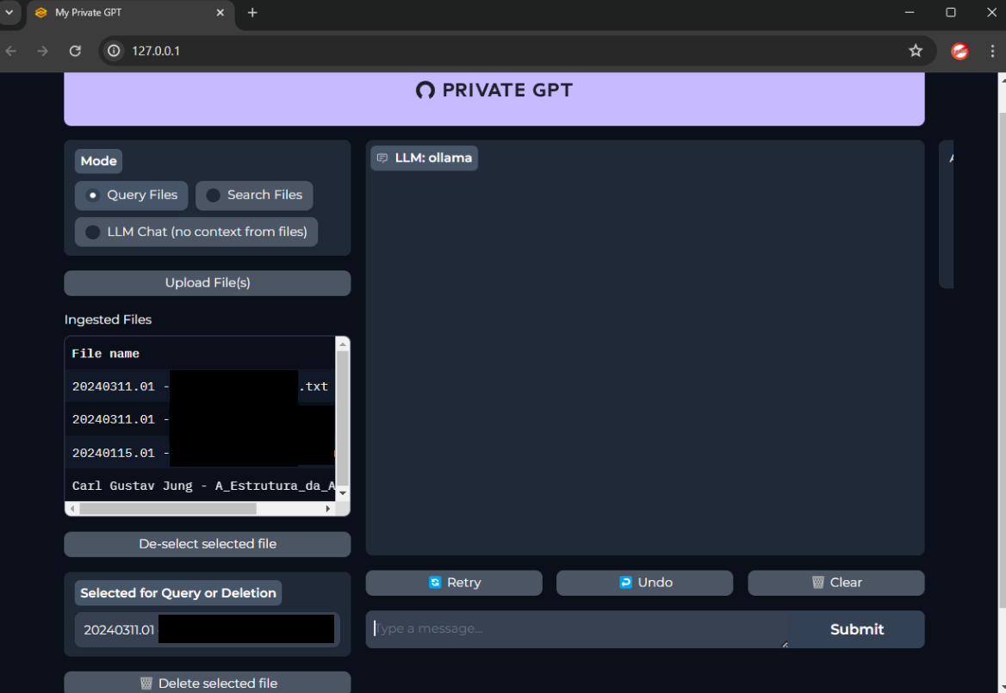This screenshot has width=1006, height=693.
Task: Reload the page in browser
Action: click(x=75, y=51)
